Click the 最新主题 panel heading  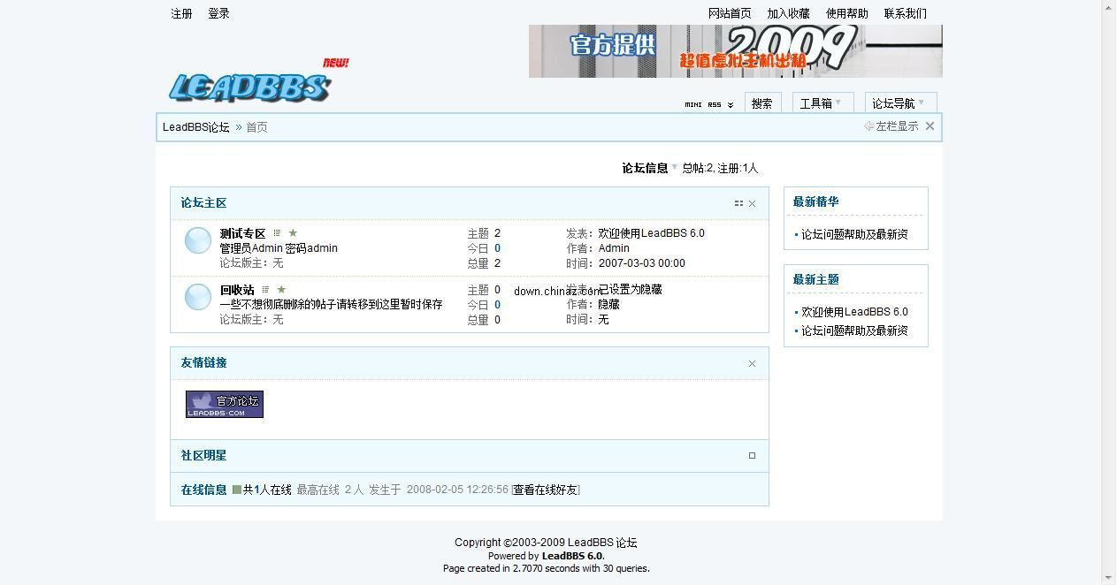[815, 279]
